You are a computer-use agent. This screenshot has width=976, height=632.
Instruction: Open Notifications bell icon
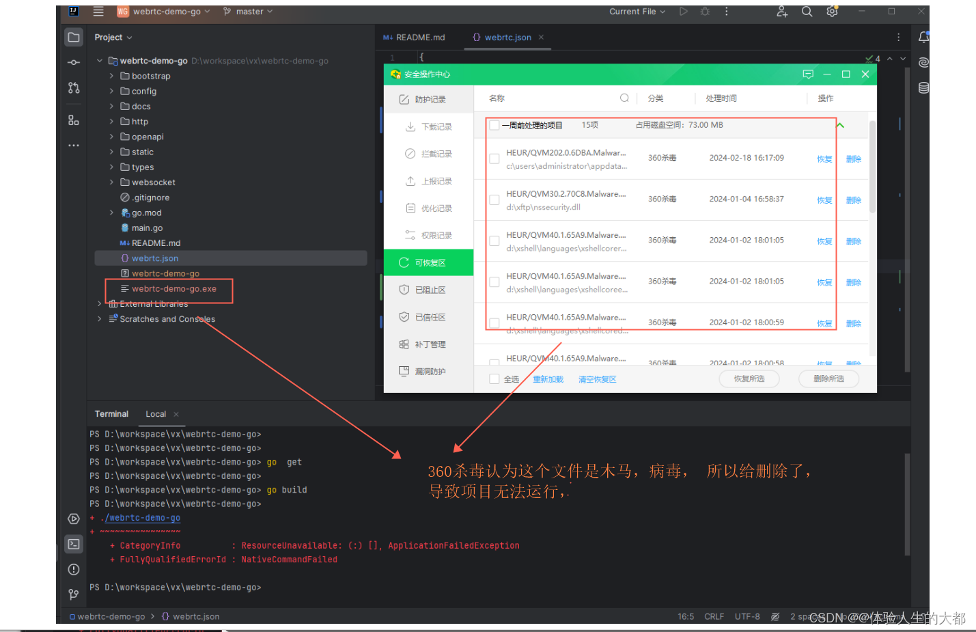click(923, 37)
